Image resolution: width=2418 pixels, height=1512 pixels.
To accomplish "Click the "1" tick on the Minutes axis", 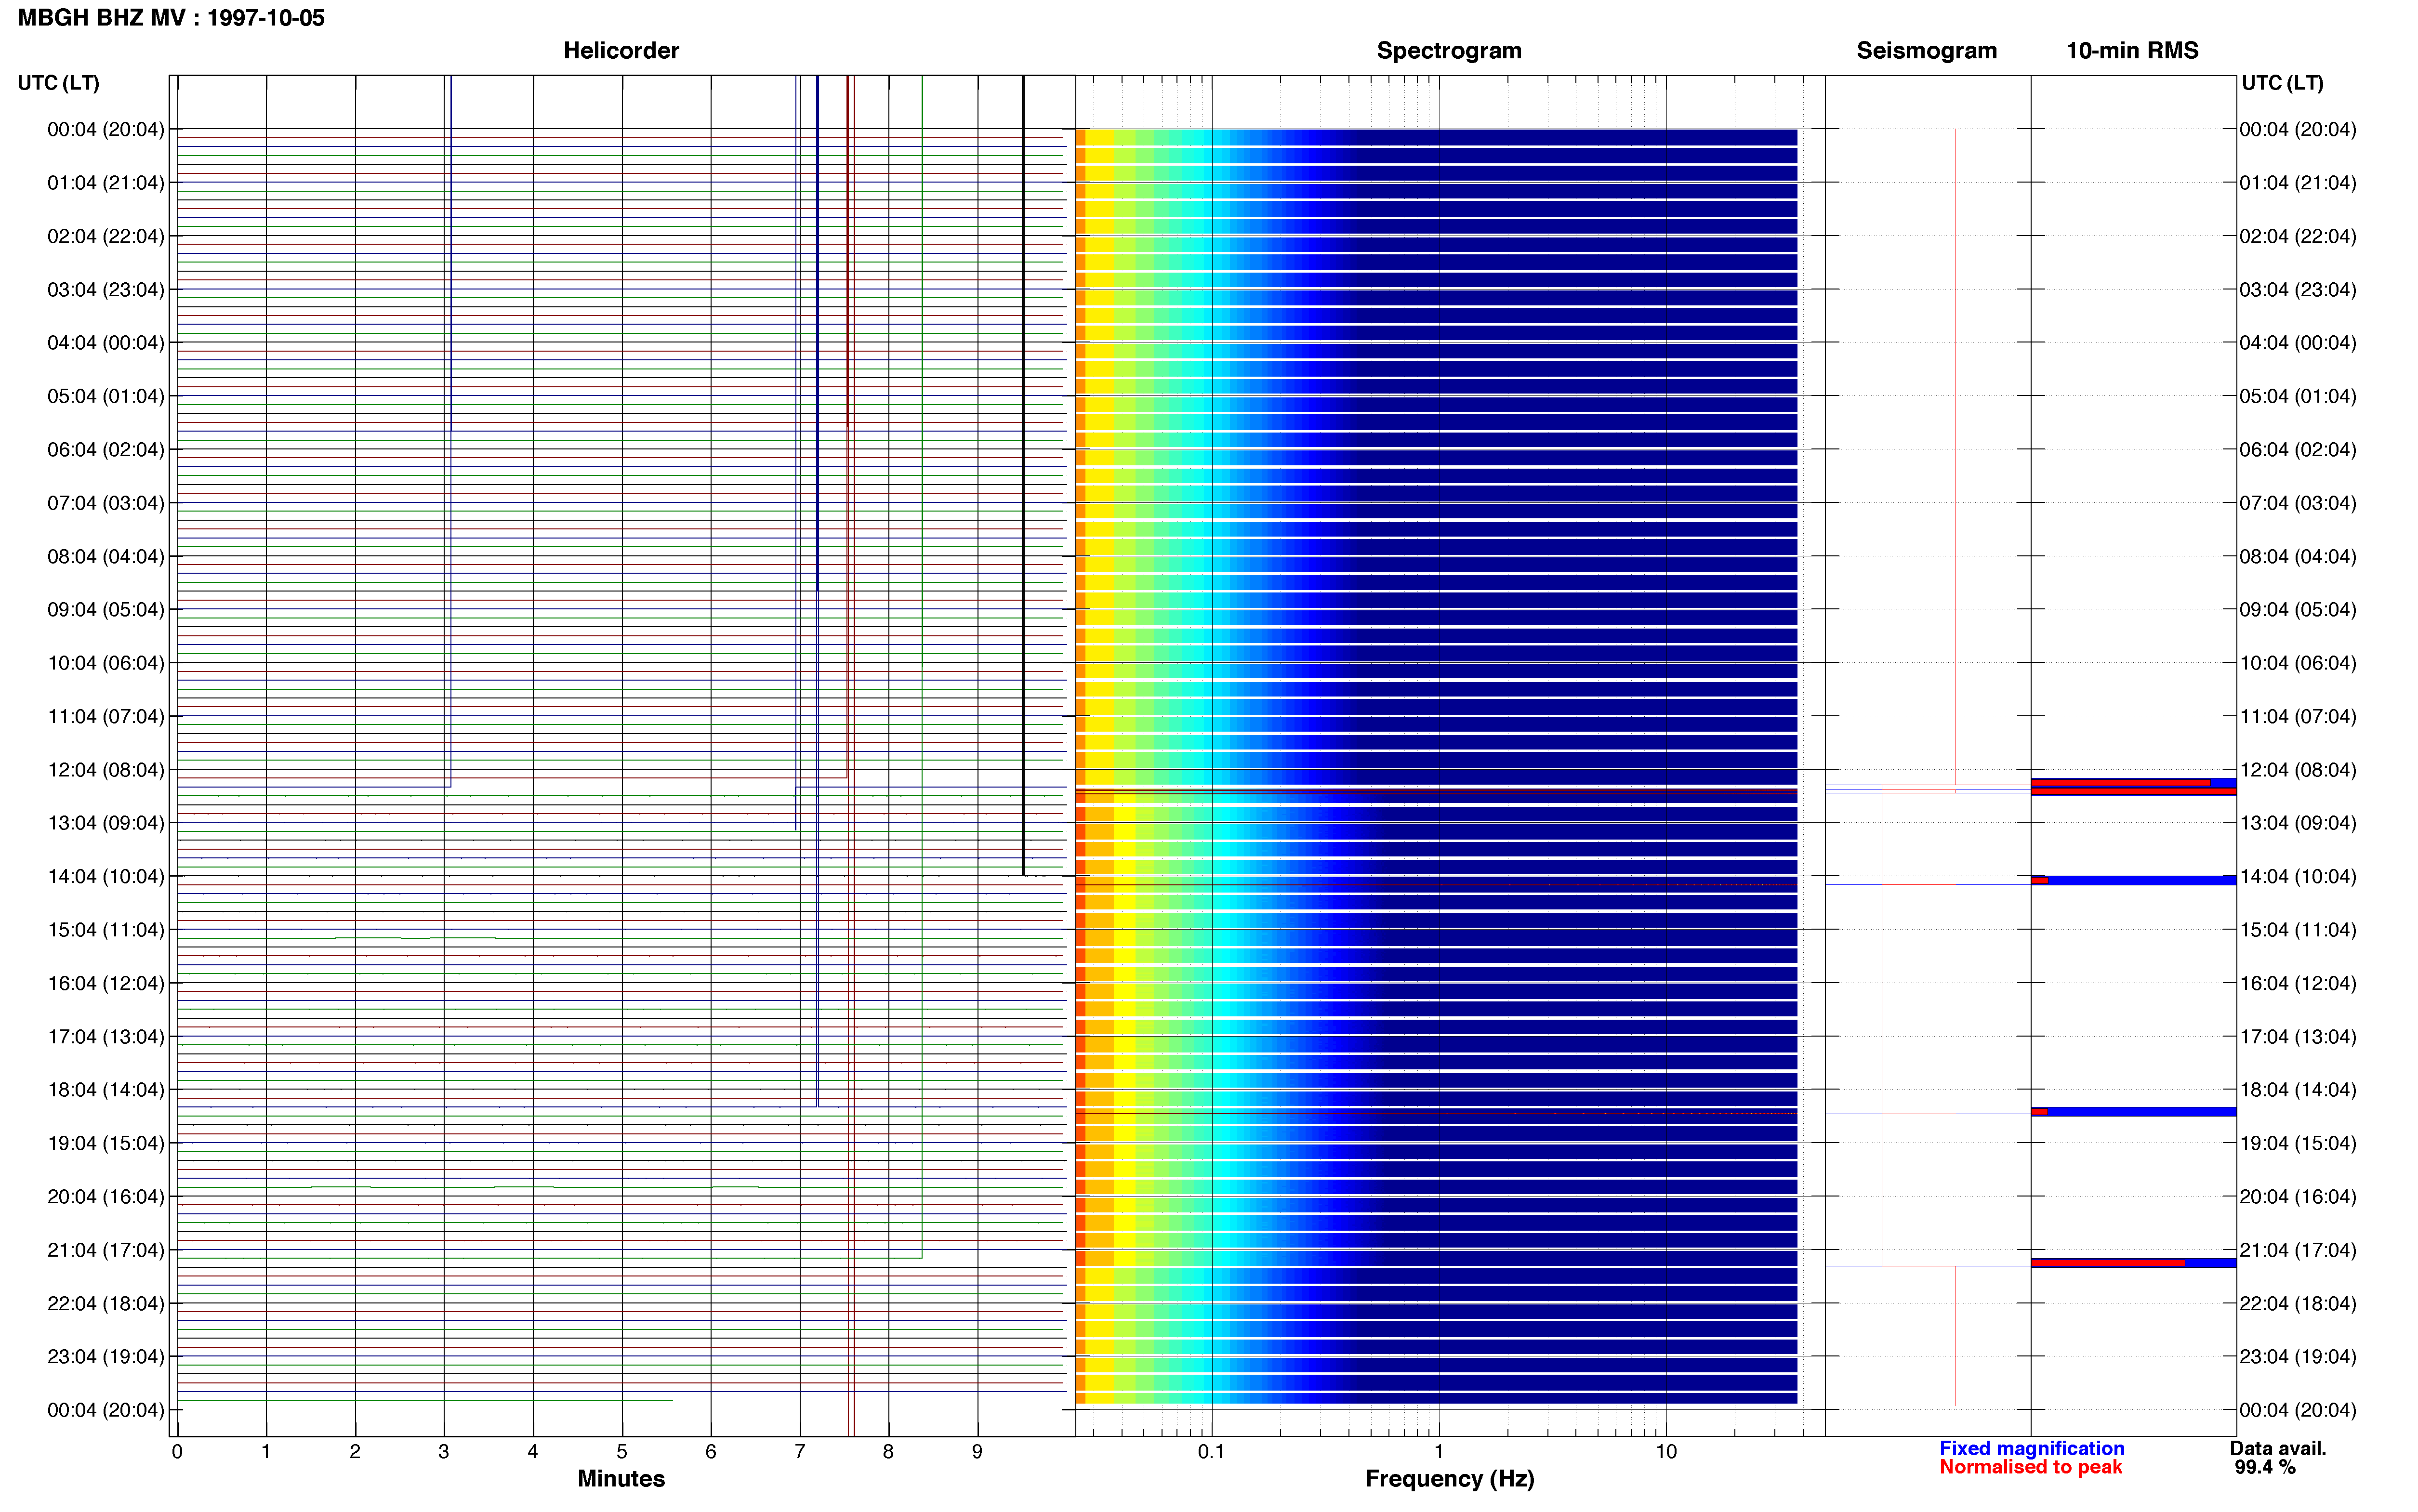I will tap(266, 1451).
